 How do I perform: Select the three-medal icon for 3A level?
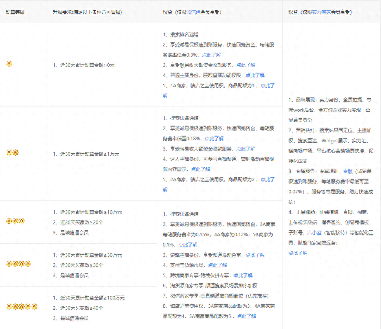click(x=15, y=221)
